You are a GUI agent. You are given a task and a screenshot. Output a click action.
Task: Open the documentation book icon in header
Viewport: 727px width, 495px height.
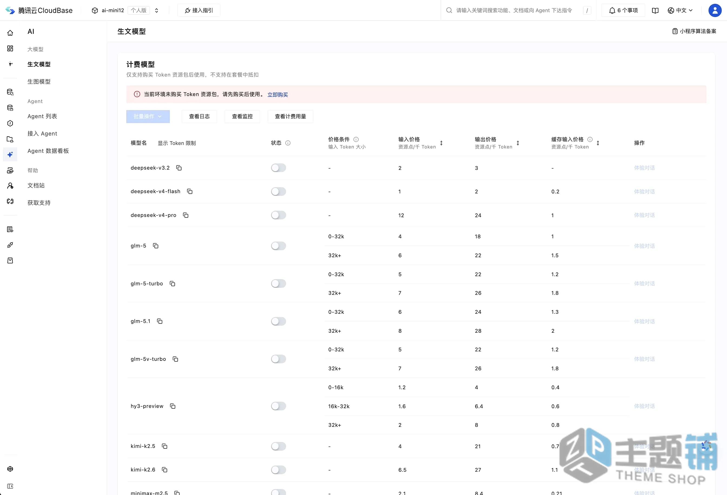(655, 10)
